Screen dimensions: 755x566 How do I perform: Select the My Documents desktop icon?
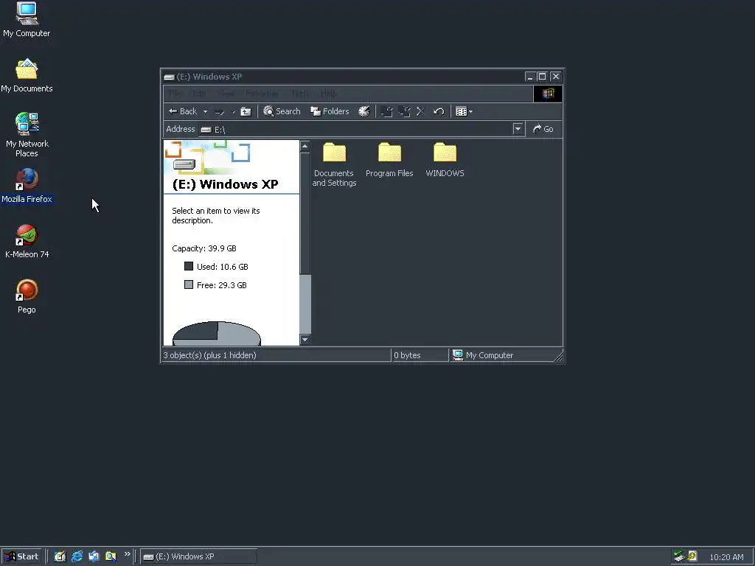pyautogui.click(x=27, y=76)
